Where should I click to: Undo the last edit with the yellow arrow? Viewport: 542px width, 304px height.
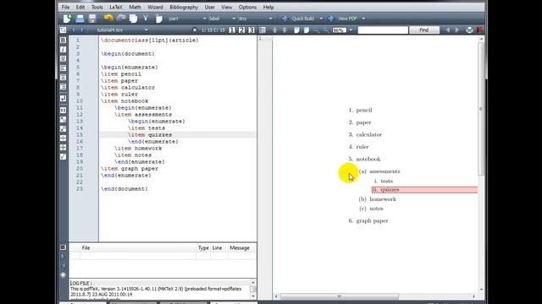[x=108, y=19]
